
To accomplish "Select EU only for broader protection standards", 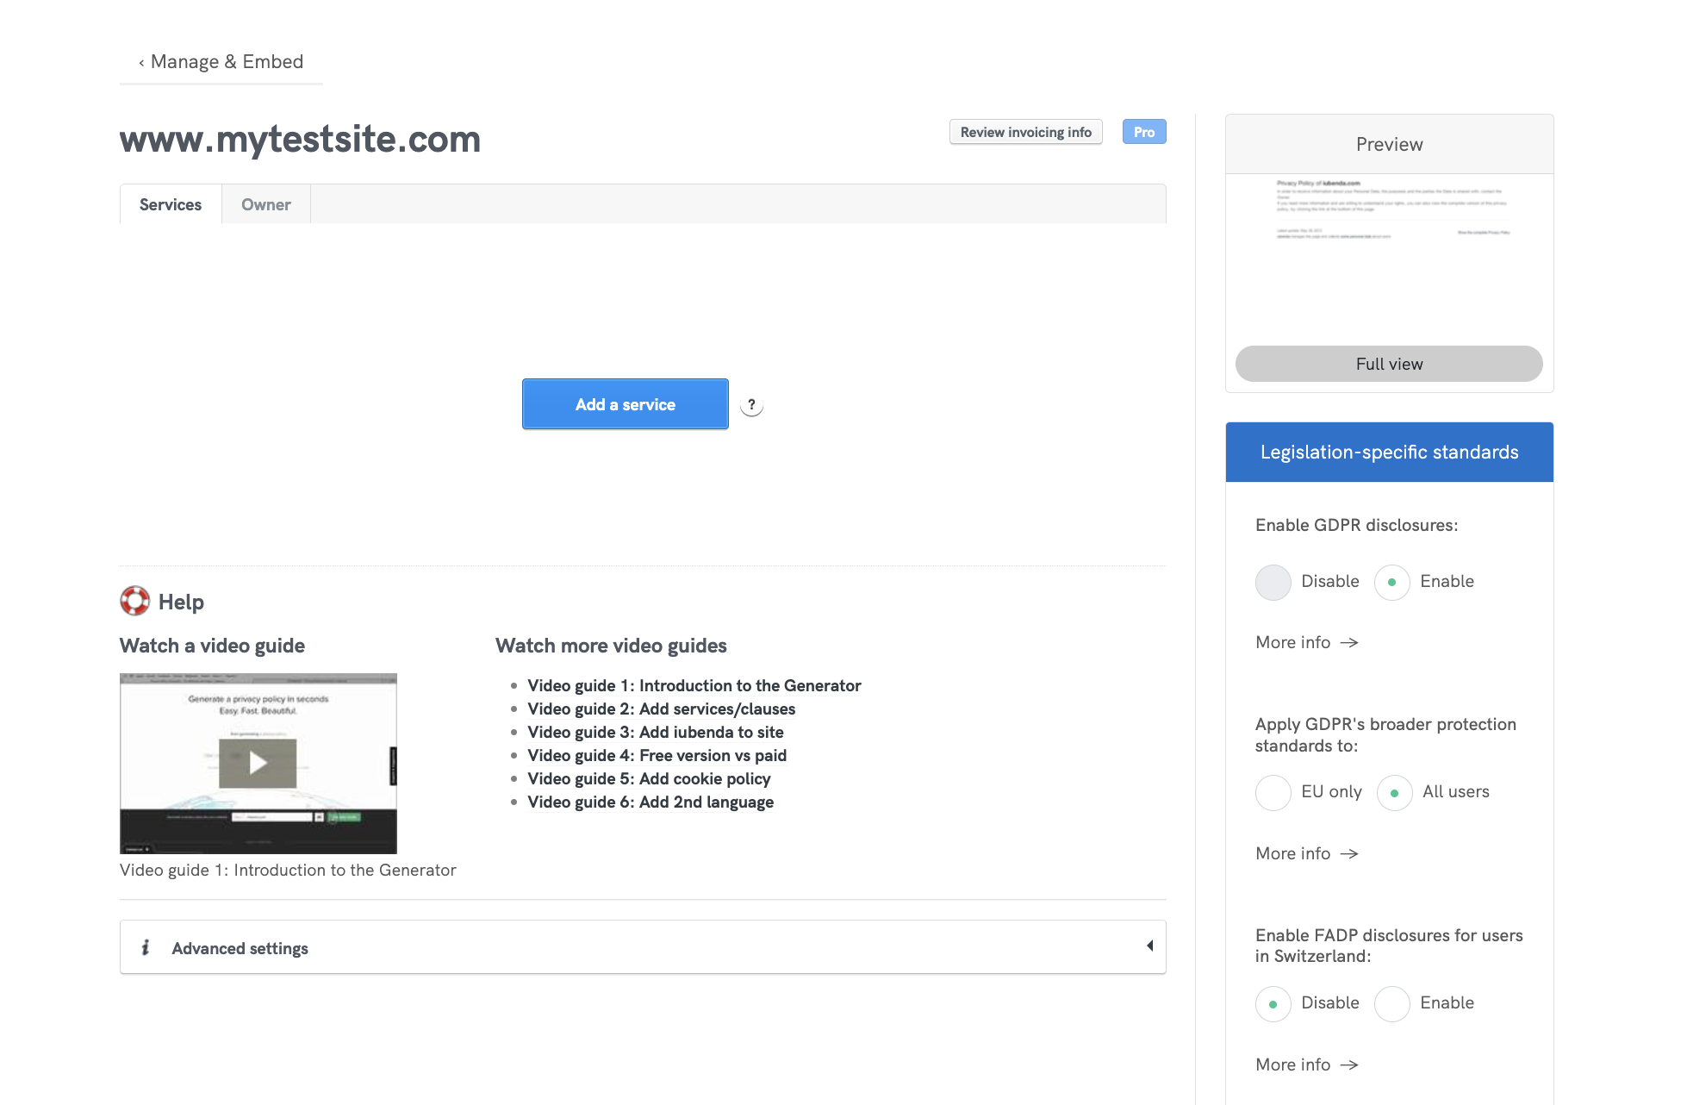I will point(1273,792).
